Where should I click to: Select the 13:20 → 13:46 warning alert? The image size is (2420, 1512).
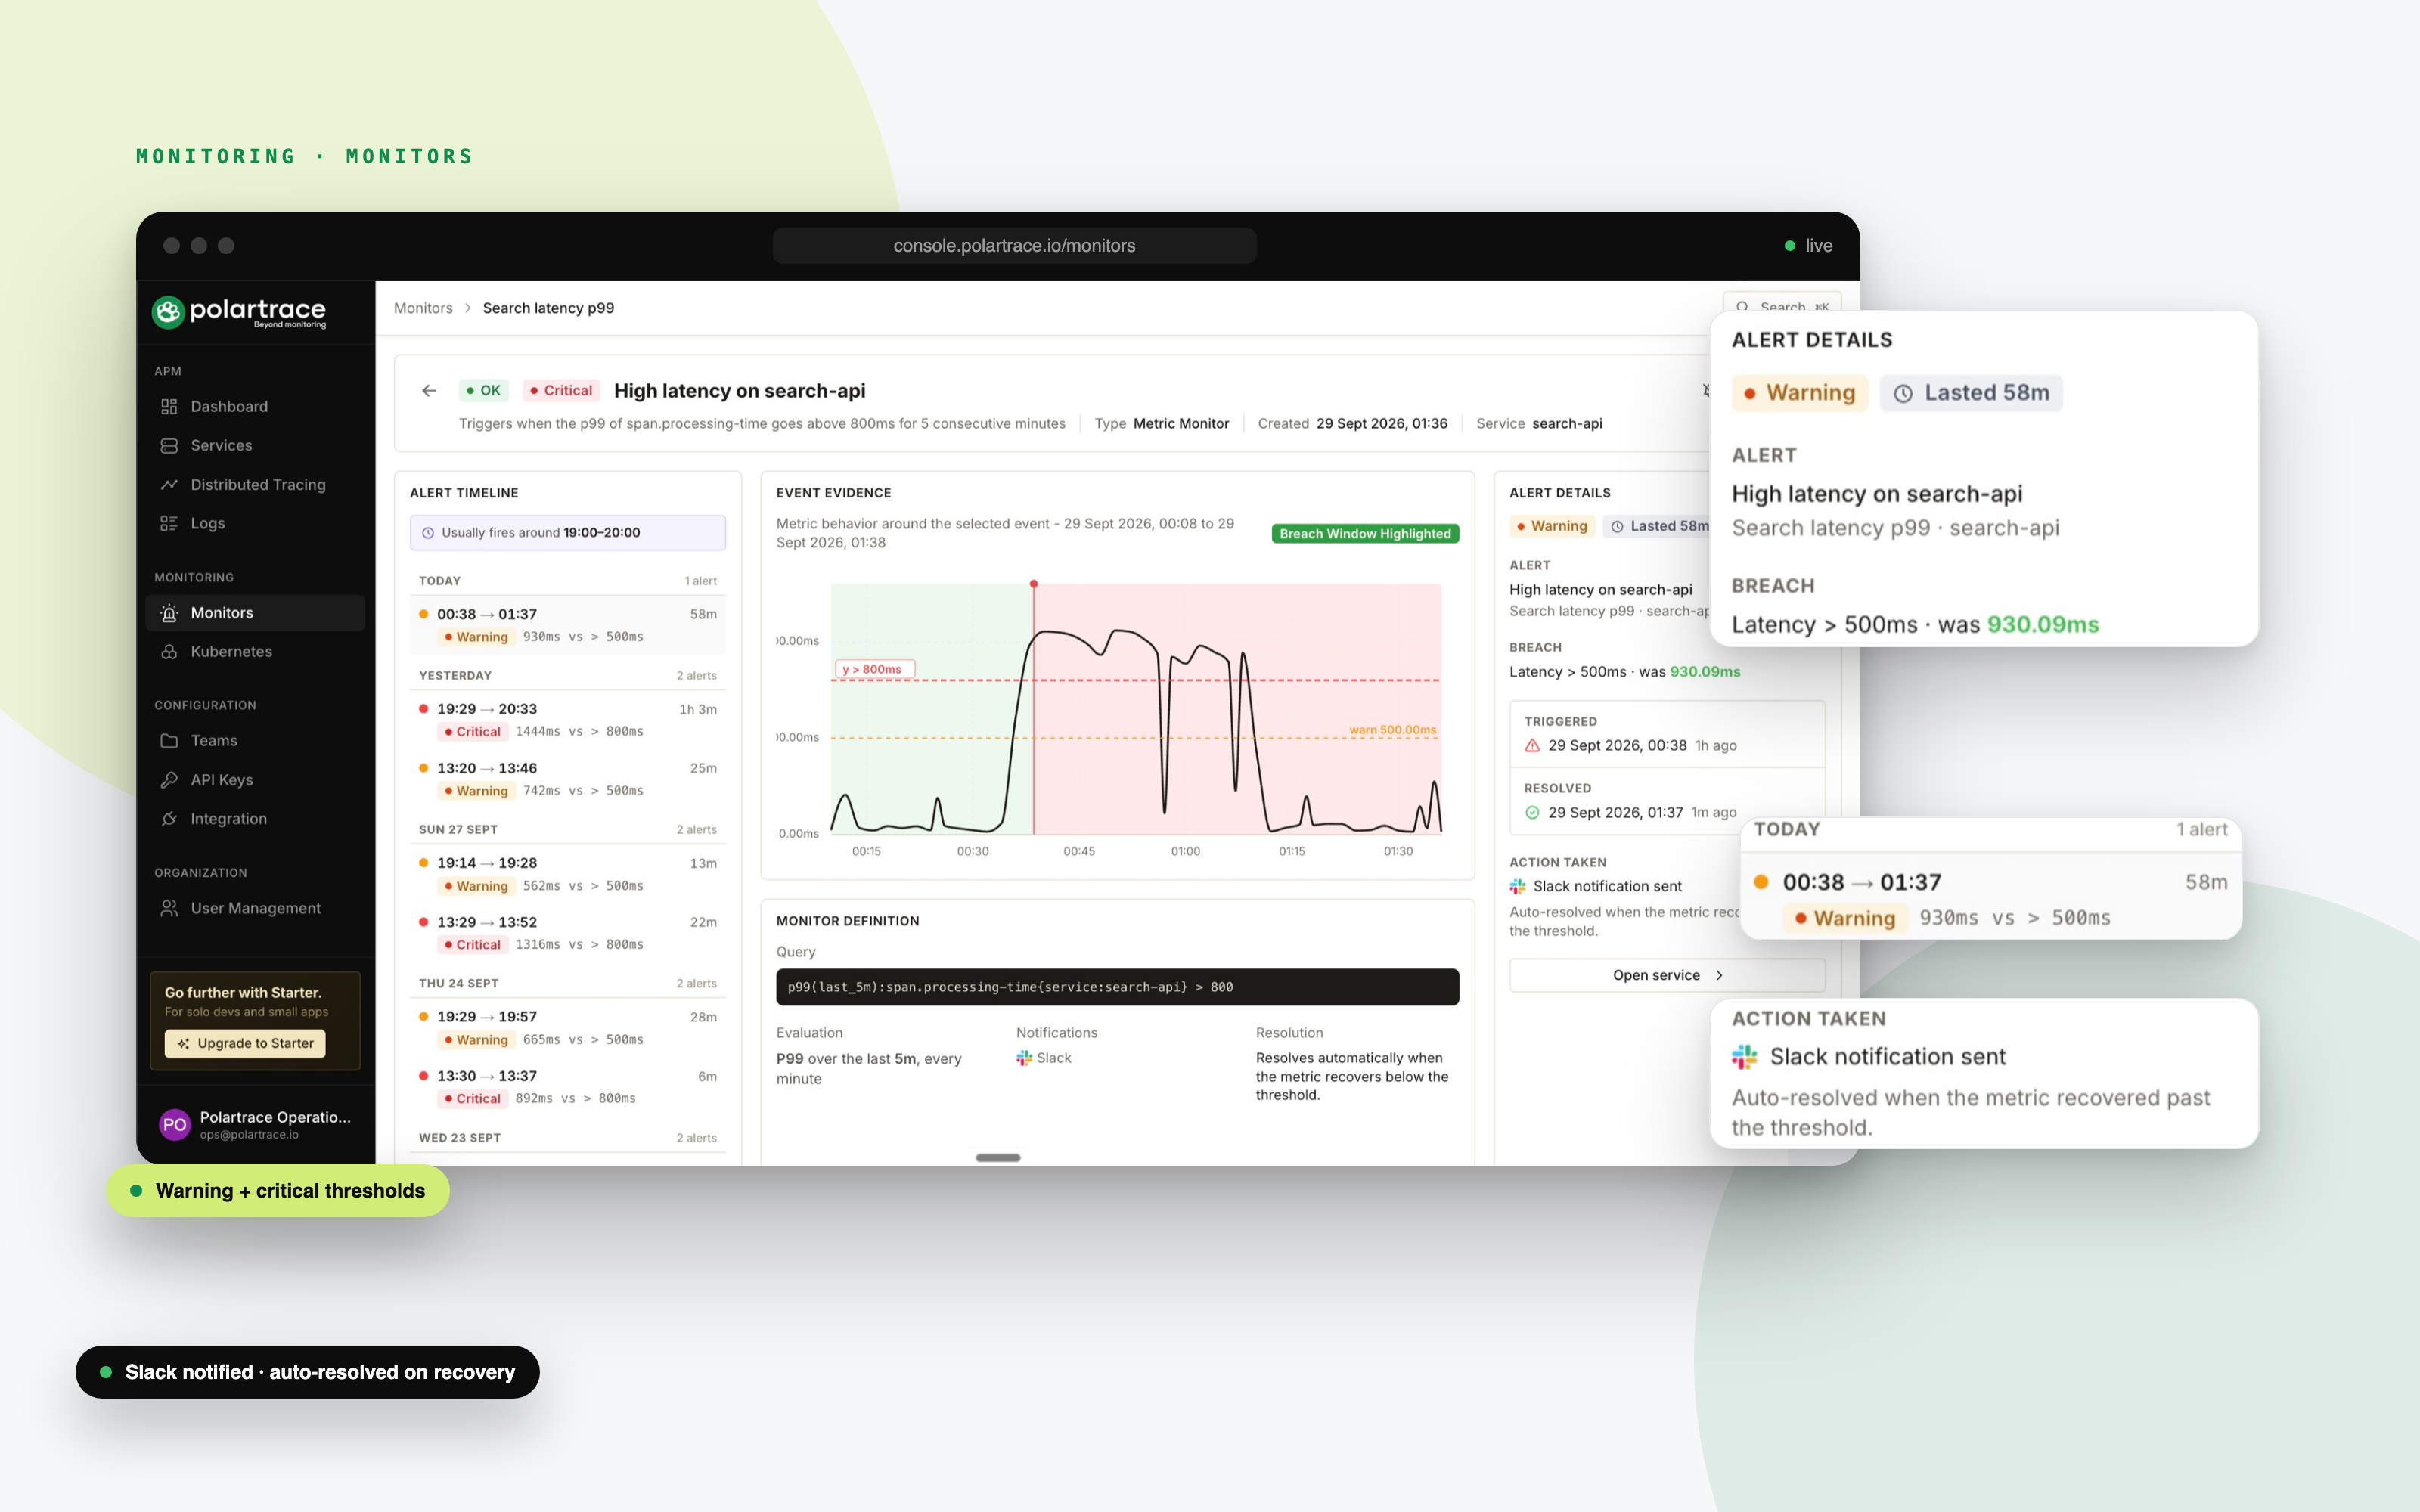coord(568,779)
